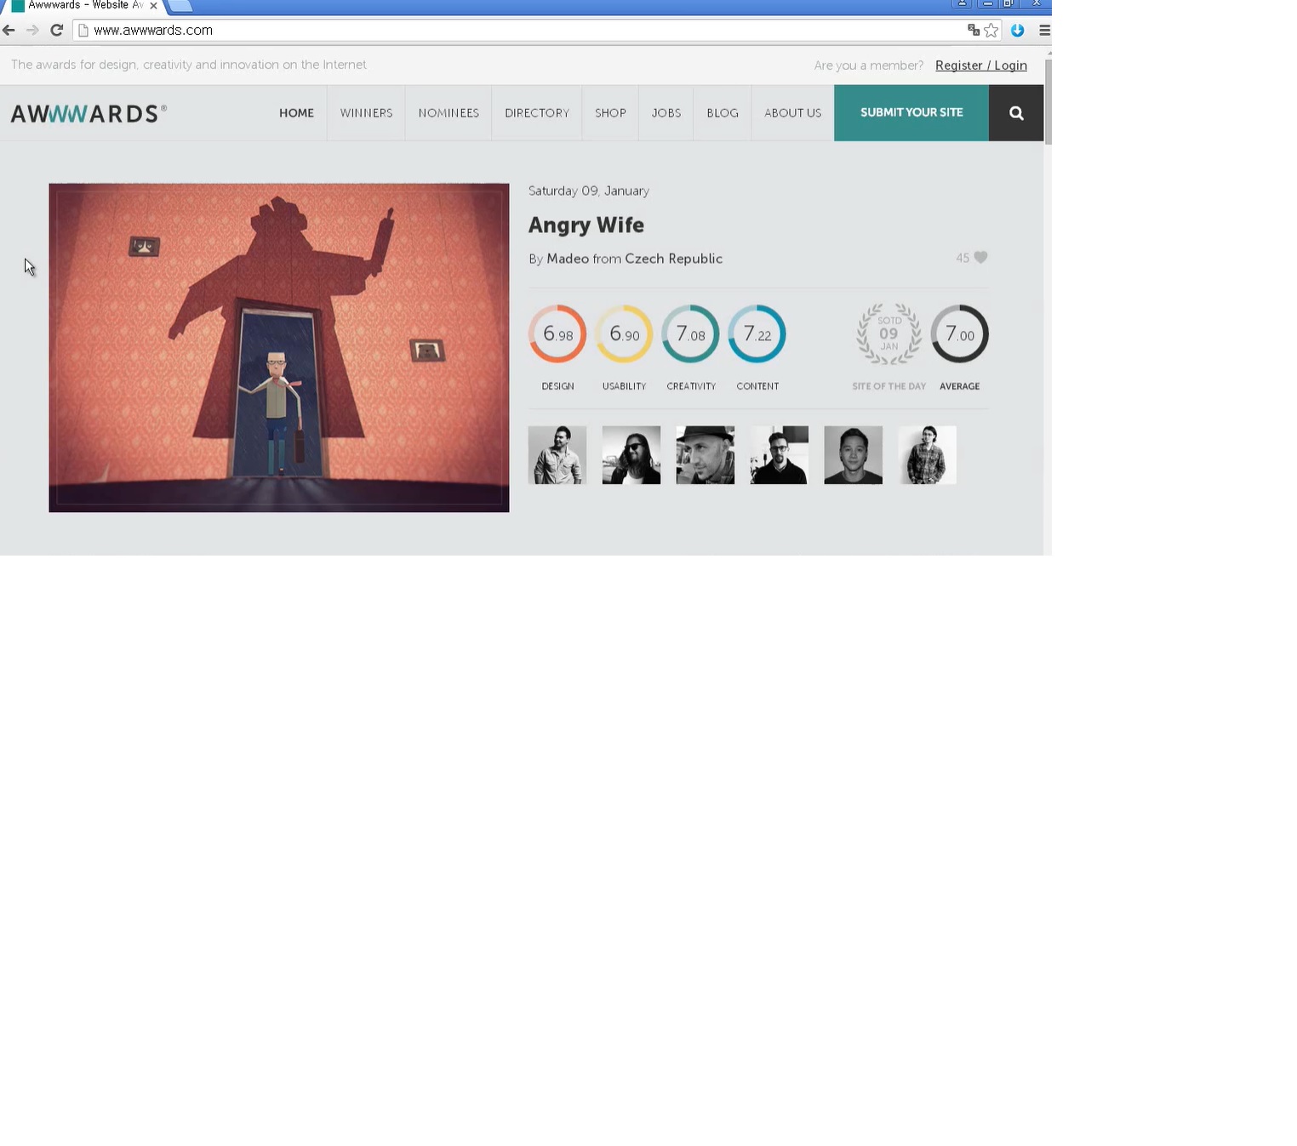Open last jury member in plaid shirt

tap(928, 455)
